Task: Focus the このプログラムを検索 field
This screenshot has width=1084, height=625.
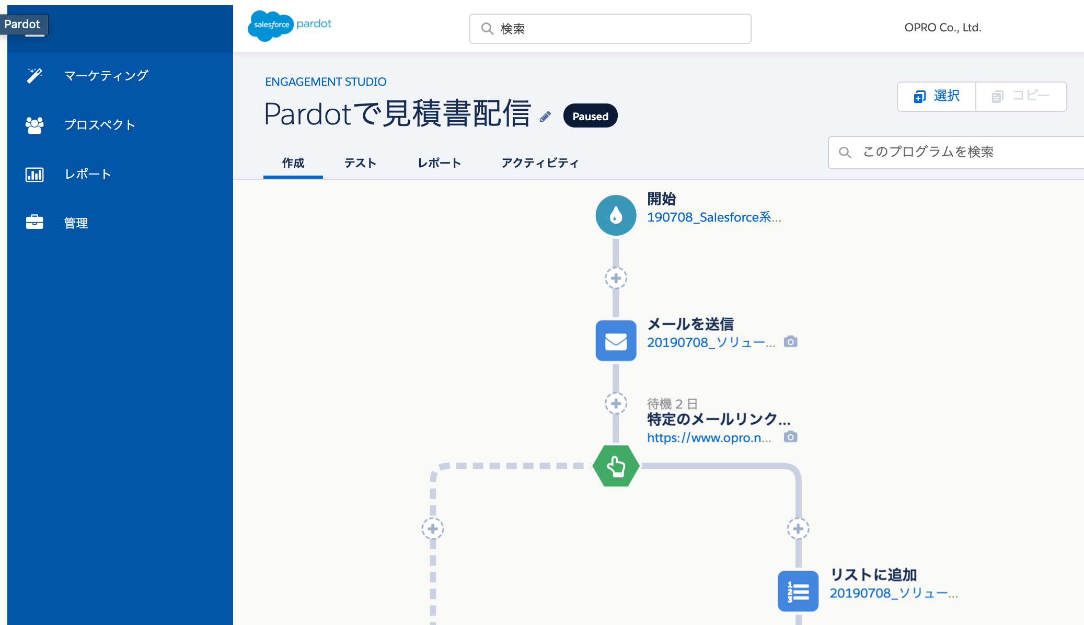Action: tap(956, 153)
